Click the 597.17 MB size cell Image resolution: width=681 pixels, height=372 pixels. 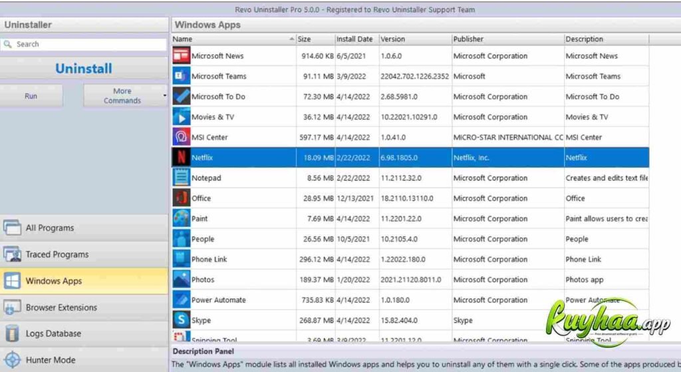point(316,137)
